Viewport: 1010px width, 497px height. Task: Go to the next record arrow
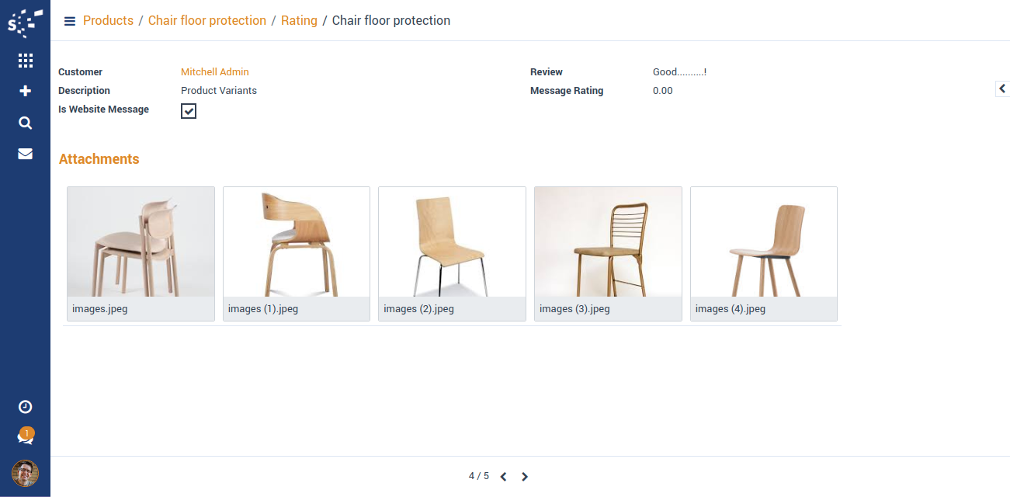coord(525,477)
